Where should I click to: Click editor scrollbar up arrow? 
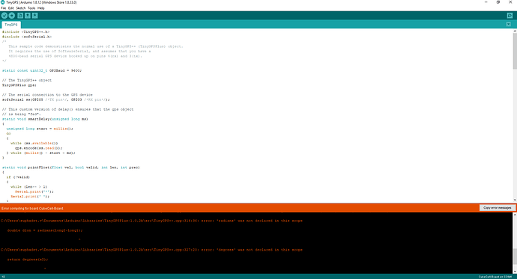515,31
